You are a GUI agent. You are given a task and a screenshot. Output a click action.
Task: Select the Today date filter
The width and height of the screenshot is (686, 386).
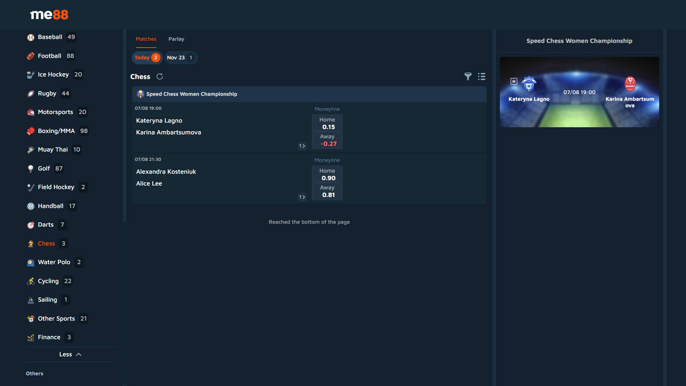147,58
